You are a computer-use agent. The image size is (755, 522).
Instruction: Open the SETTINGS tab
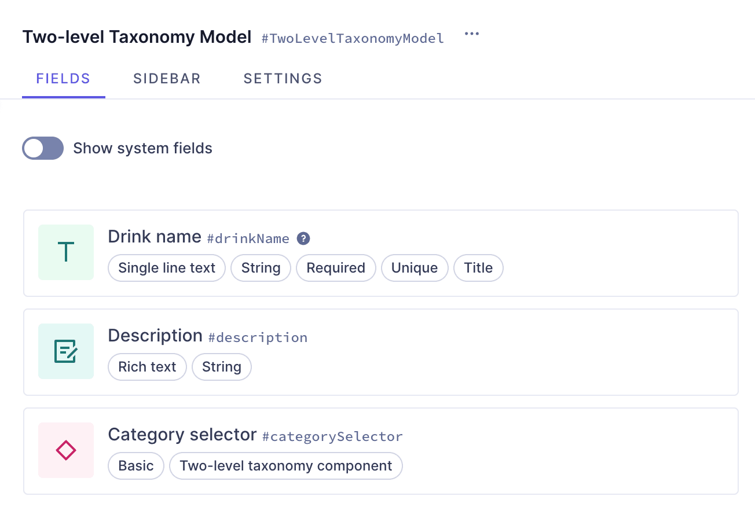(x=283, y=79)
